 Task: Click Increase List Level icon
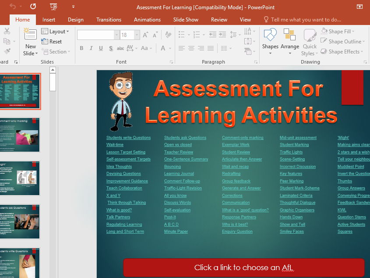pyautogui.click(x=222, y=35)
